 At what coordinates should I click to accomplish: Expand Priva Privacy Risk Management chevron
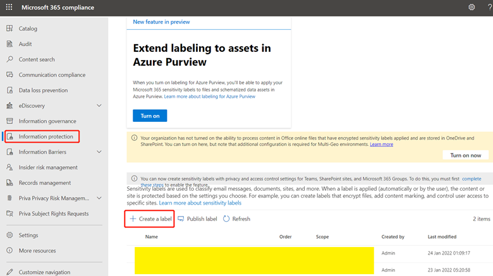coord(99,198)
